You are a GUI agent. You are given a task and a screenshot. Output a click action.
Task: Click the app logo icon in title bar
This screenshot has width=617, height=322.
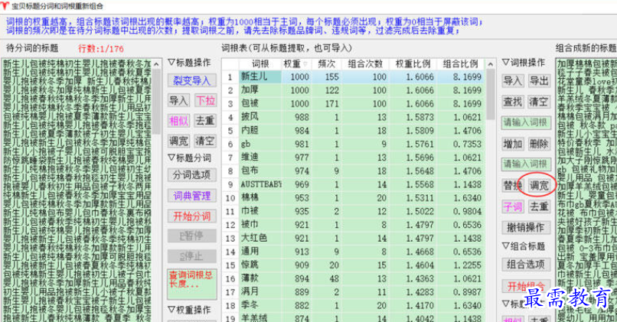5,5
